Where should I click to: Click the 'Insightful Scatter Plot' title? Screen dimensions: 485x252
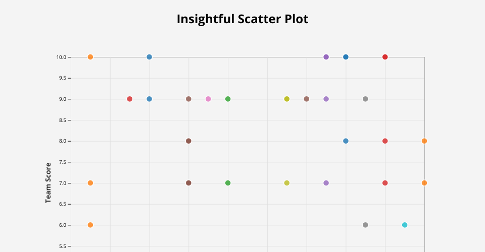click(243, 19)
